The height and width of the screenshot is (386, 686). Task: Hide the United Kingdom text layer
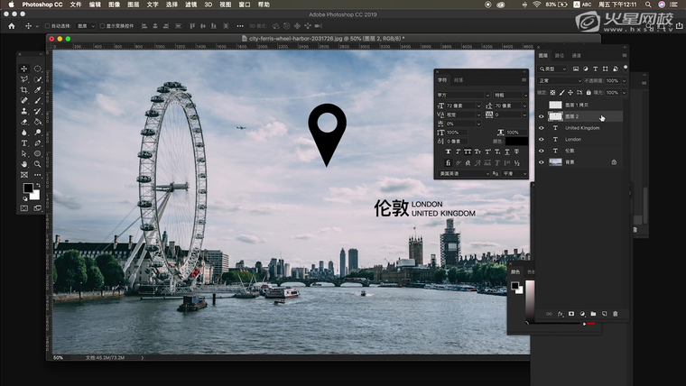[542, 128]
